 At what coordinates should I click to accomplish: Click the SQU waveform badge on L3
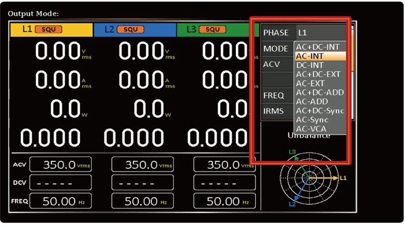pyautogui.click(x=212, y=29)
